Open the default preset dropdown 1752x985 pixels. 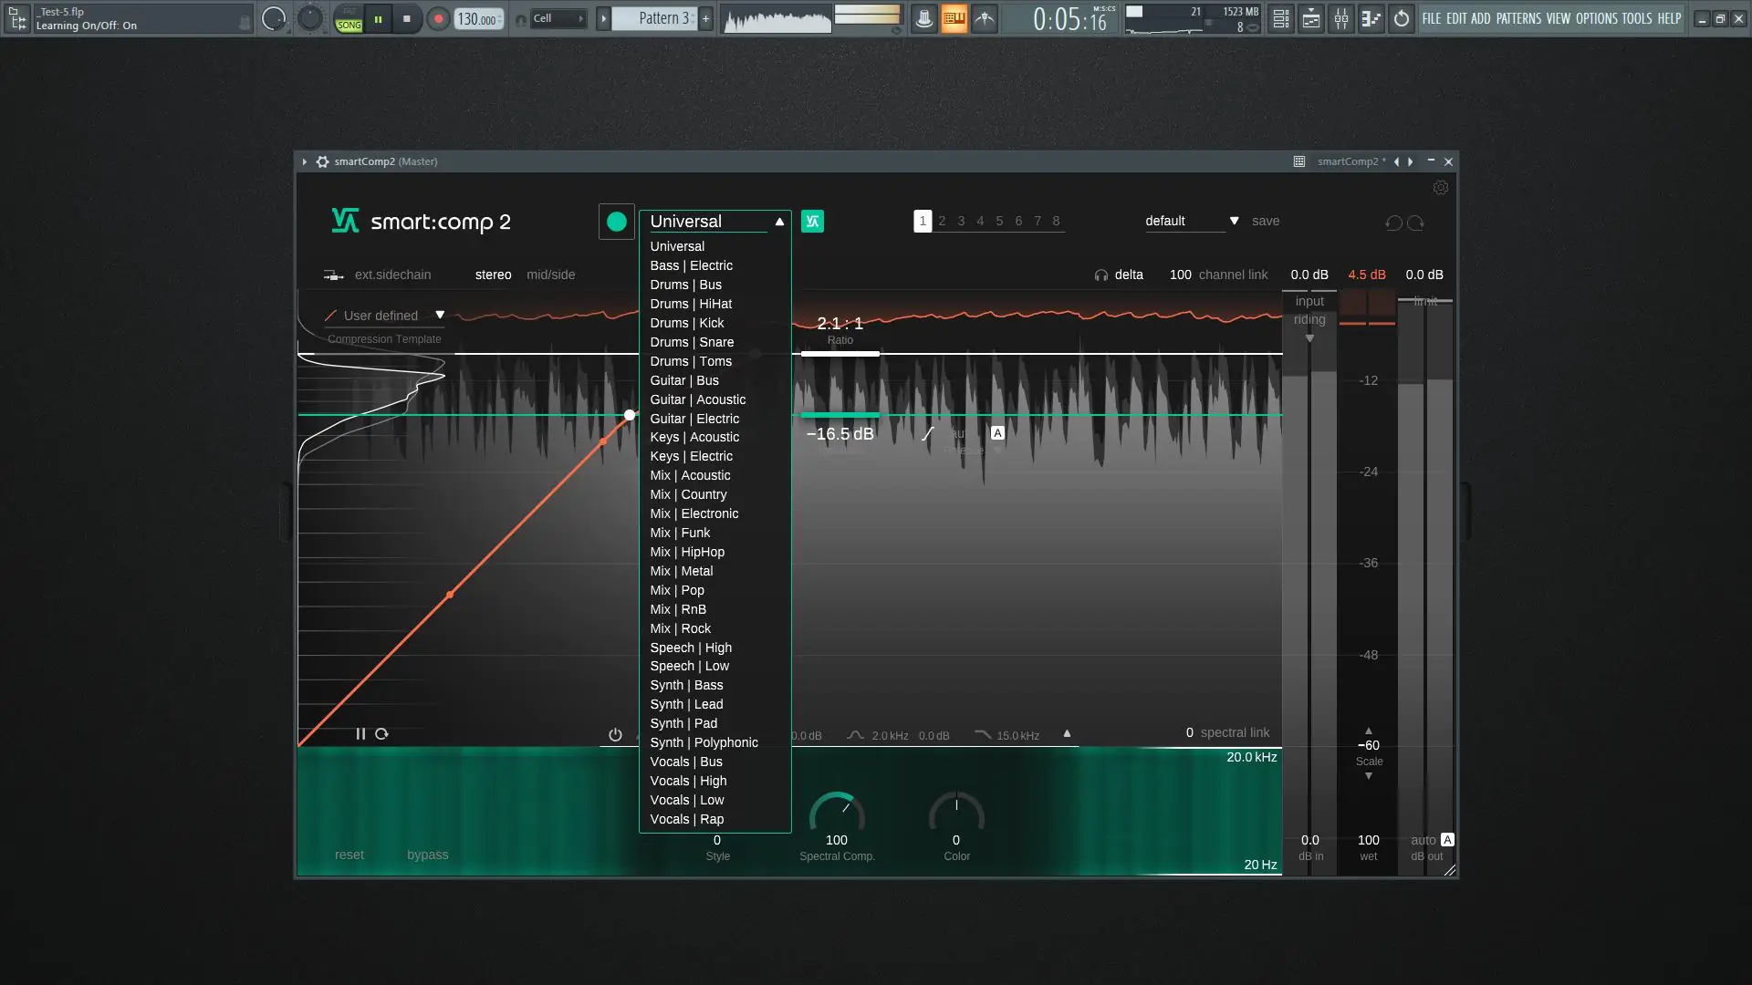[x=1234, y=221]
